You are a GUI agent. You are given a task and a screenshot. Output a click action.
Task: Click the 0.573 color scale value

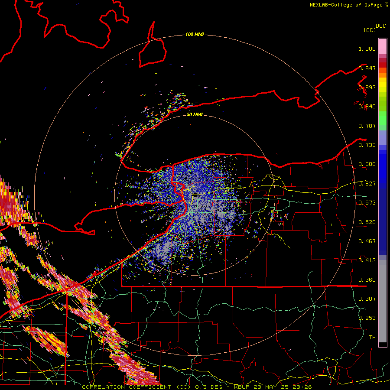click(367, 203)
